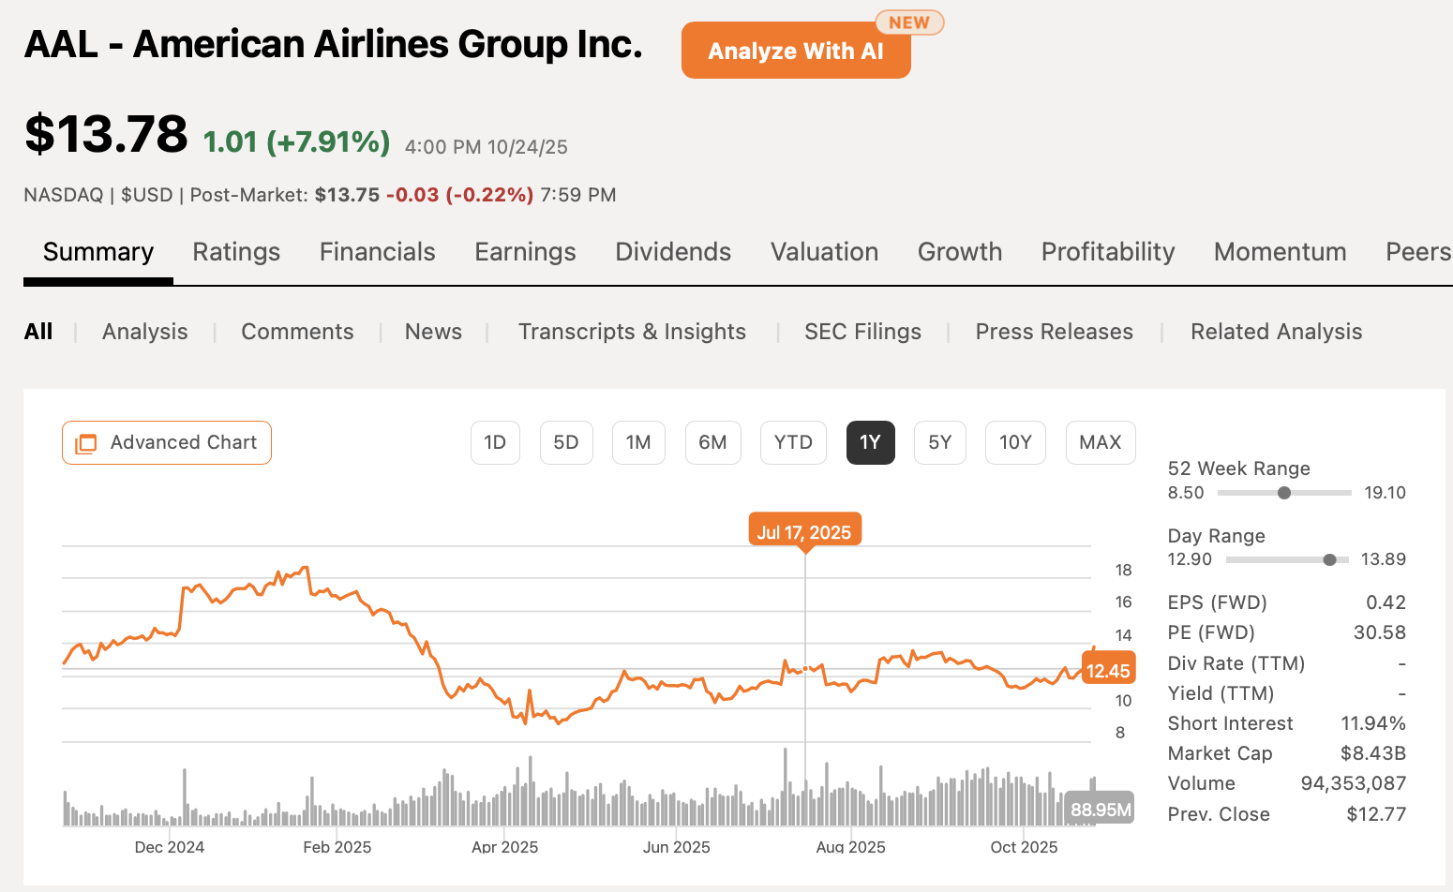Open the Advanced Chart view
This screenshot has width=1453, height=892.
[166, 442]
